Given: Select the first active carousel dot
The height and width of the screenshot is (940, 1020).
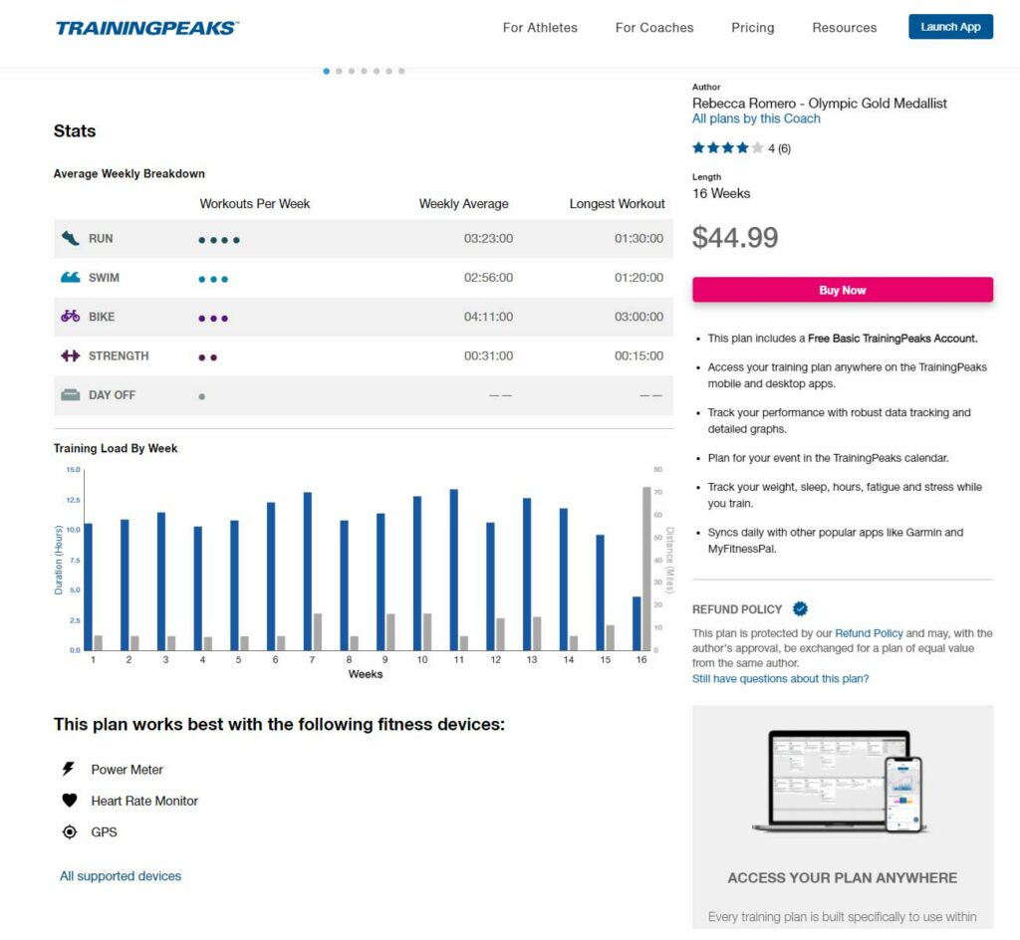Looking at the screenshot, I should point(326,71).
